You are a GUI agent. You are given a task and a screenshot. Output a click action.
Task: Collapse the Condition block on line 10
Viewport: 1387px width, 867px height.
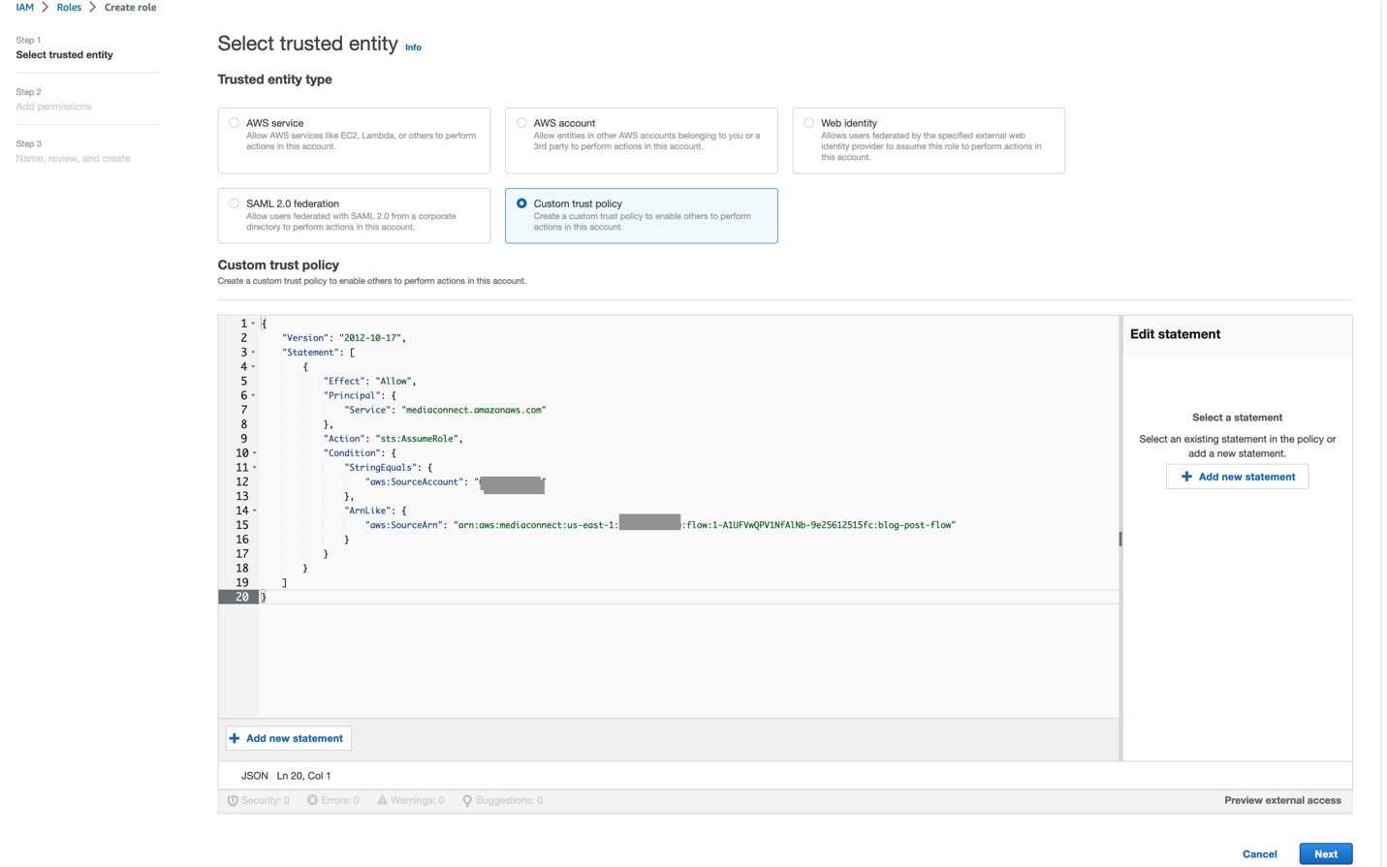point(255,453)
